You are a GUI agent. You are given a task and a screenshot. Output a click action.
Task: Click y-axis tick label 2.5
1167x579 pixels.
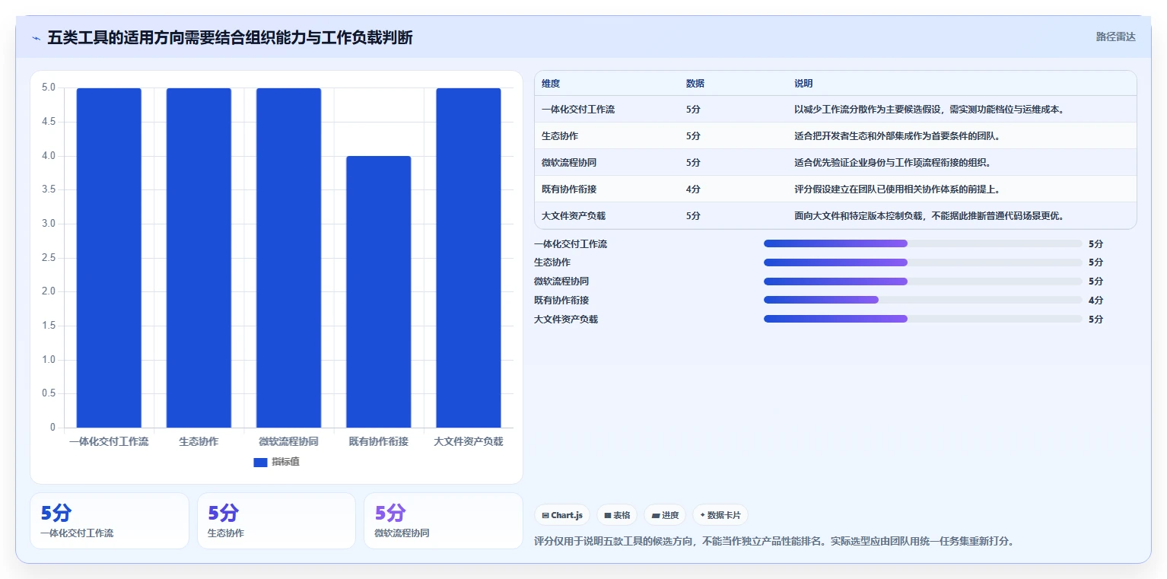49,258
